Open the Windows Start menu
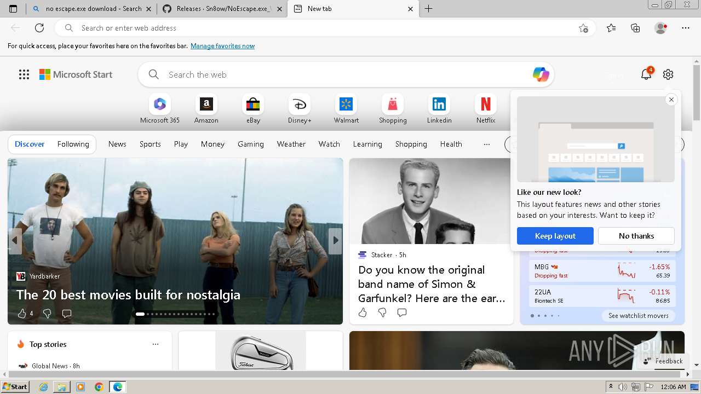701x394 pixels. [x=15, y=387]
